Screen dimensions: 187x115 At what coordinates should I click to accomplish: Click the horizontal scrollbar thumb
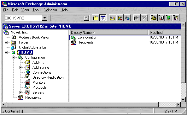pos(82,105)
